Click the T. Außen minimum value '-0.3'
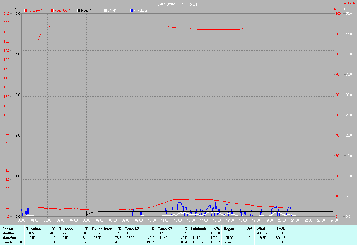Image resolution: width=357 pixels, height=245 pixels. click(x=52, y=233)
